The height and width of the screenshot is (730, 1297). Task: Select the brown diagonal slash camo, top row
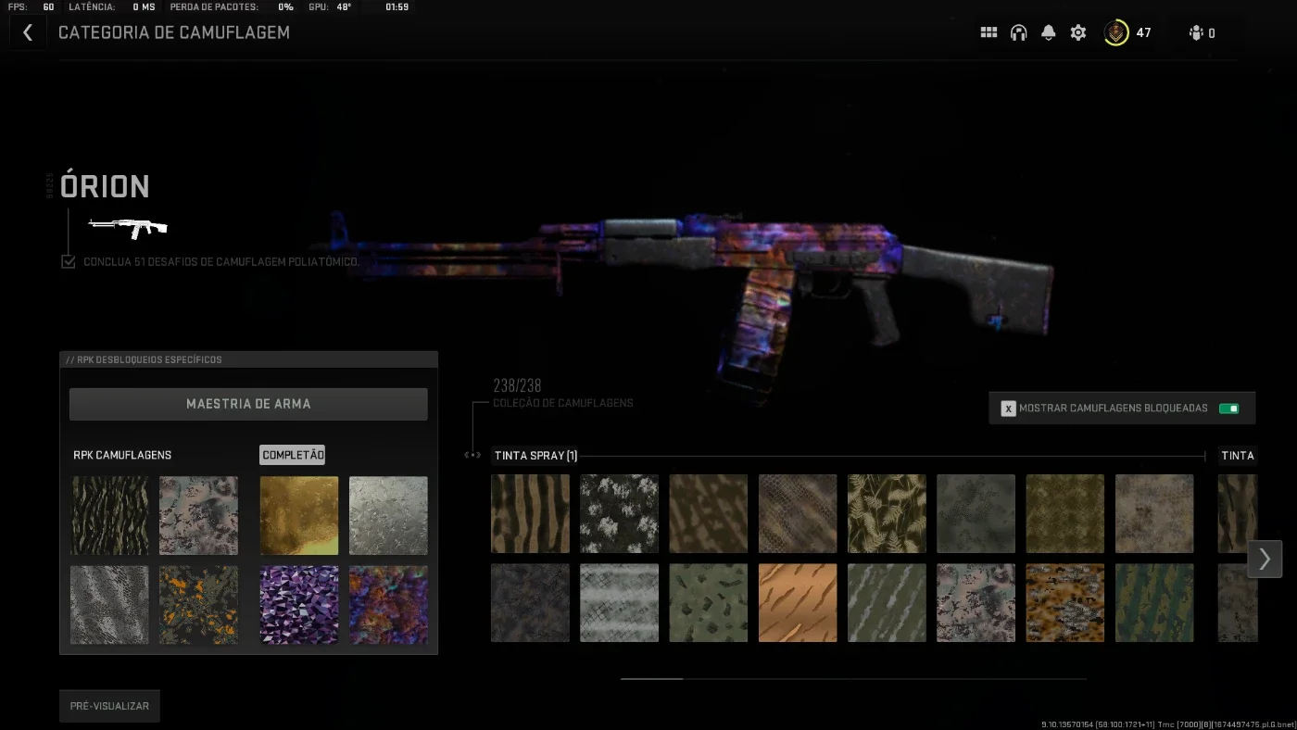pos(709,514)
